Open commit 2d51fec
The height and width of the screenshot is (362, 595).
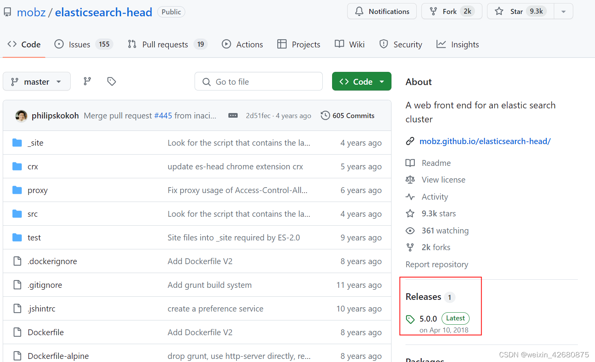coord(258,116)
